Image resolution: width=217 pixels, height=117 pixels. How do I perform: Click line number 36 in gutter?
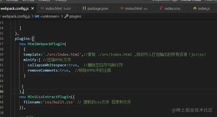click(x=1, y=39)
